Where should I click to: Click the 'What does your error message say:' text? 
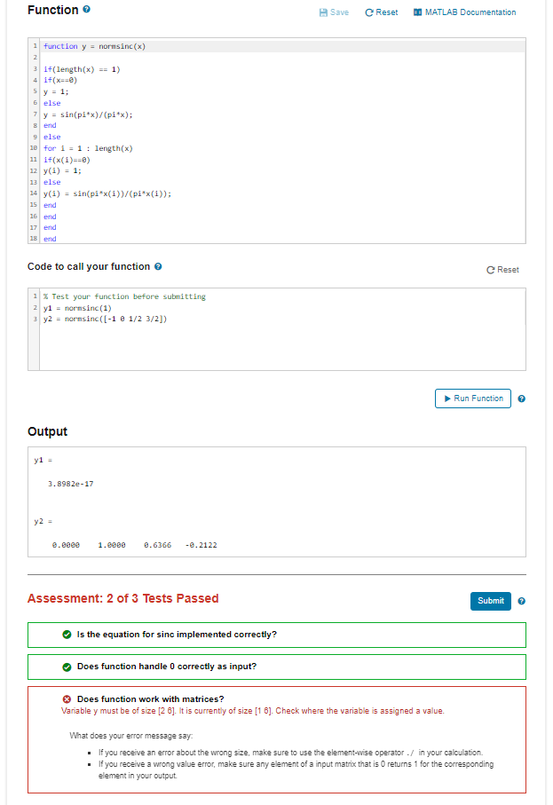pyautogui.click(x=131, y=736)
